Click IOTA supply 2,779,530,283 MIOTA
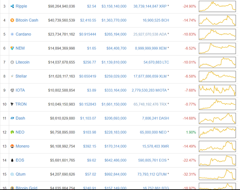The image size is (240, 190). (x=149, y=90)
